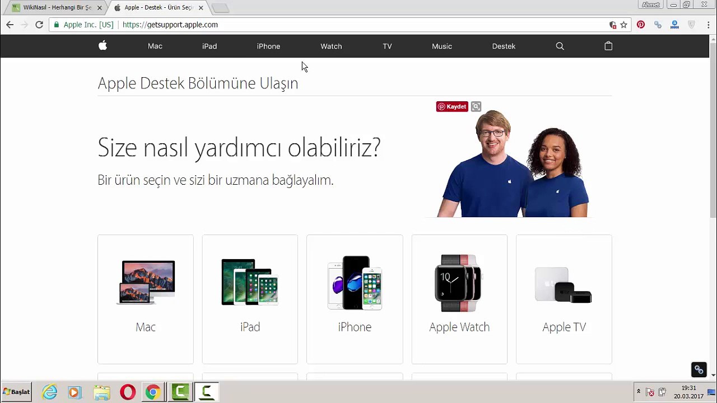The image size is (717, 403).
Task: Bookmark page with the star icon
Action: tap(623, 25)
